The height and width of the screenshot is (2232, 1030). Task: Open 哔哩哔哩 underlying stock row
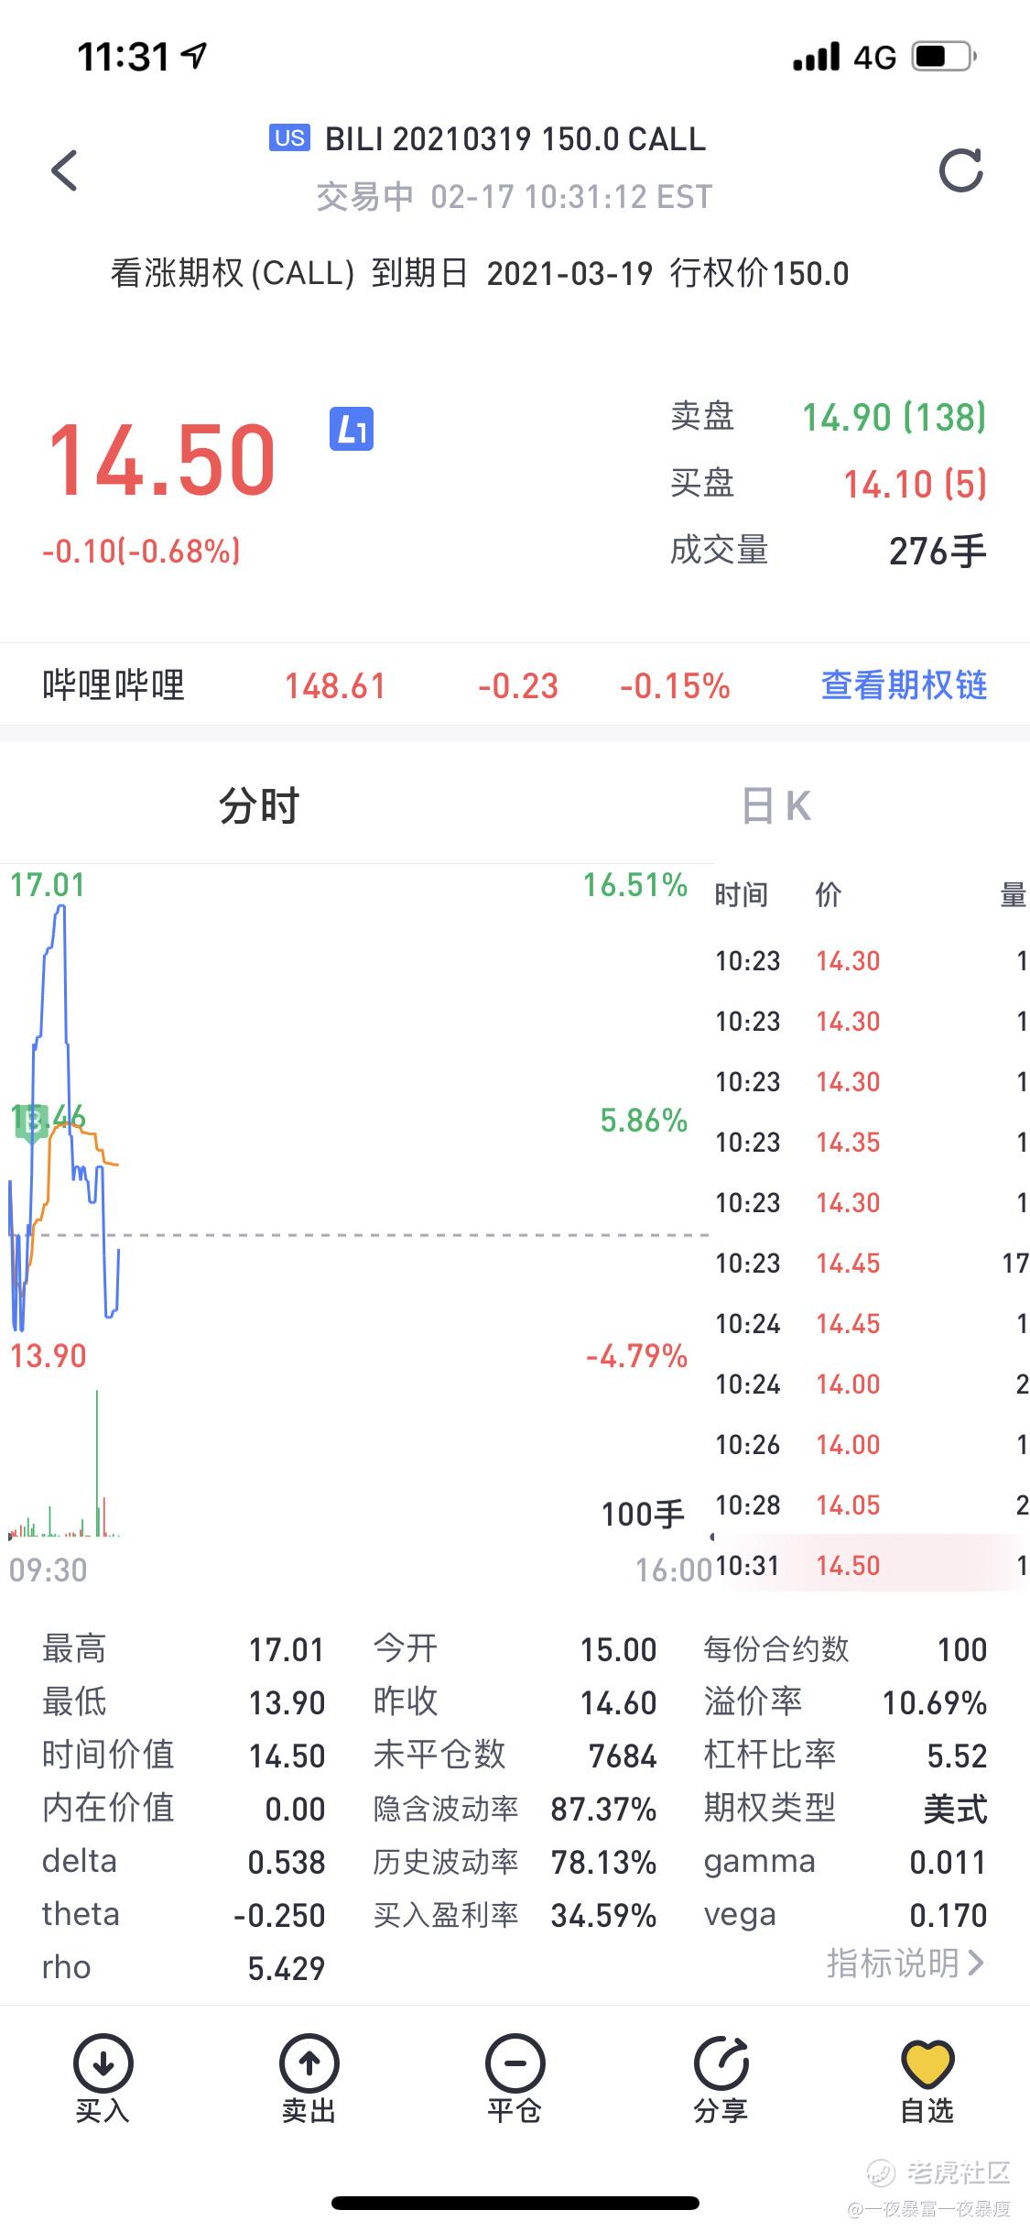pos(515,685)
